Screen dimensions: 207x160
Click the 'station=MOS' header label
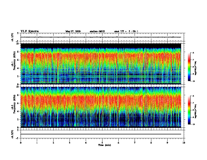click(97, 31)
